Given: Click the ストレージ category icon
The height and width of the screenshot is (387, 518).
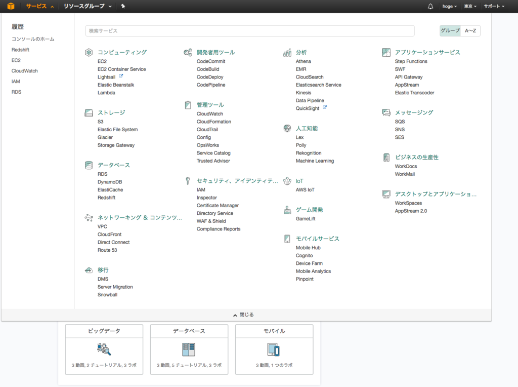Looking at the screenshot, I should click(89, 113).
